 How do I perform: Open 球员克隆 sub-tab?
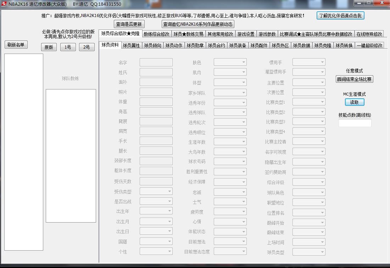[x=323, y=45]
